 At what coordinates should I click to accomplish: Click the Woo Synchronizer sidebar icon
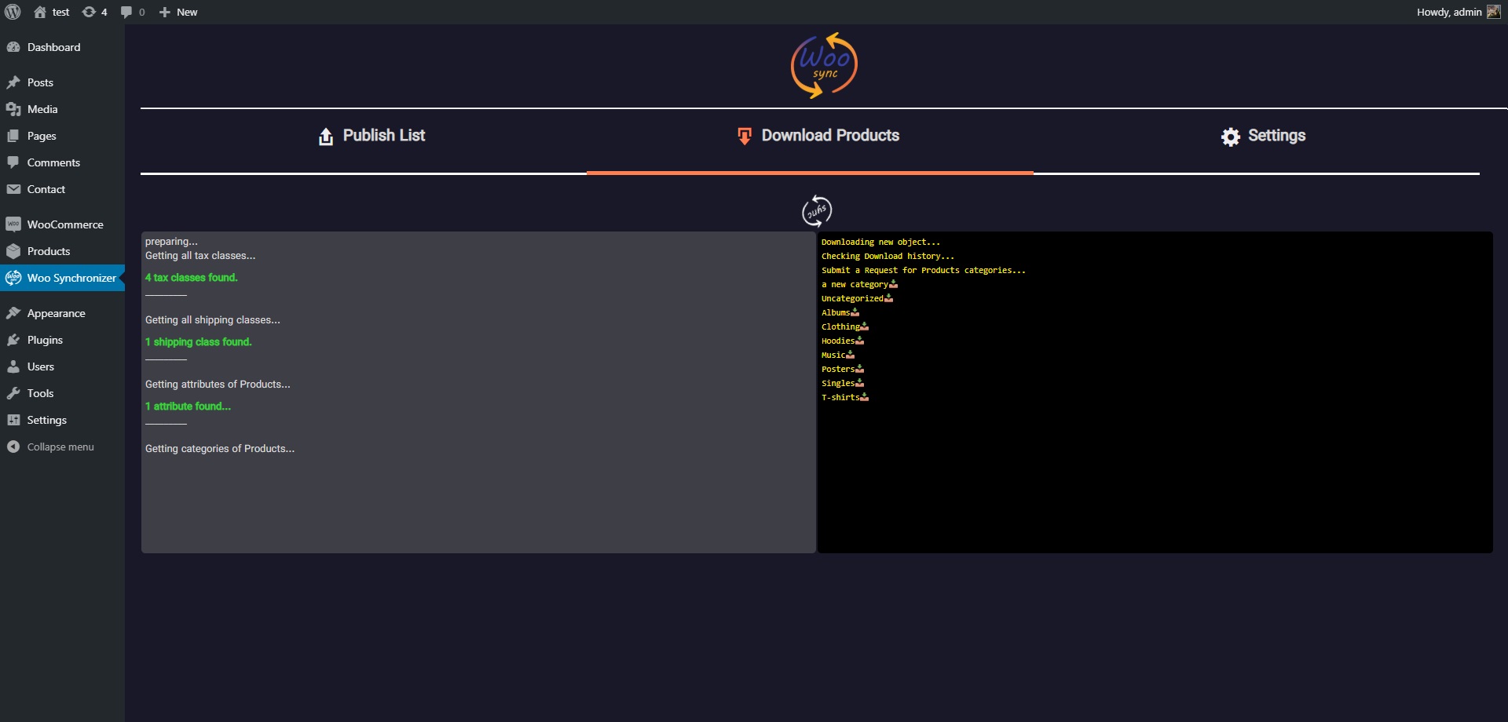(13, 278)
